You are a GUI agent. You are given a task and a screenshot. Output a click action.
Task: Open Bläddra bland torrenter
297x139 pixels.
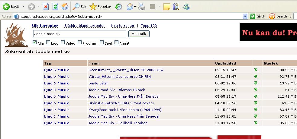(85, 26)
